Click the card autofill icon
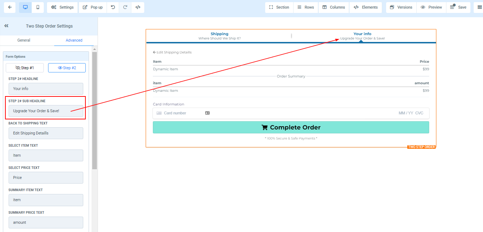The height and width of the screenshot is (232, 483). pos(207,113)
